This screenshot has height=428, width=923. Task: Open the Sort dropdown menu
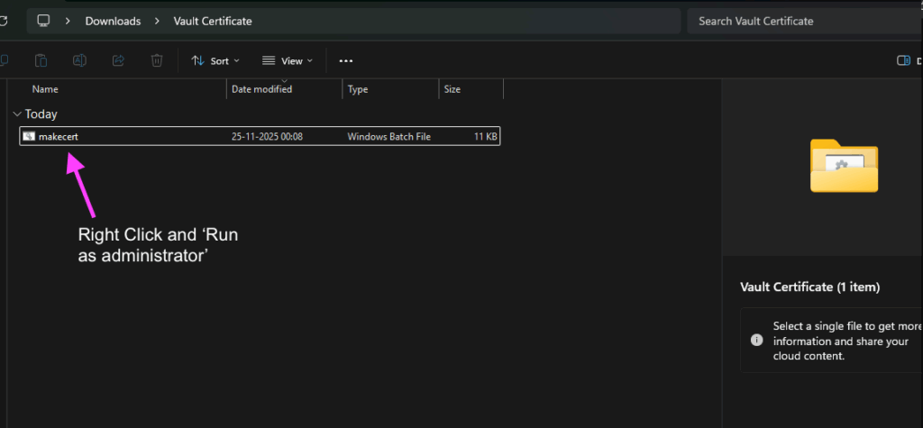[215, 60]
